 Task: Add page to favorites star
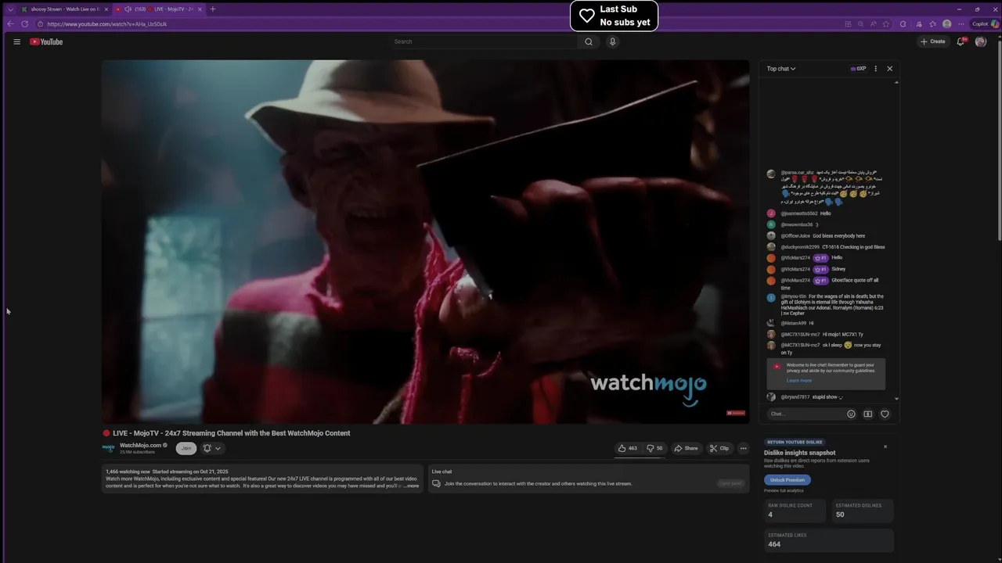click(x=887, y=23)
